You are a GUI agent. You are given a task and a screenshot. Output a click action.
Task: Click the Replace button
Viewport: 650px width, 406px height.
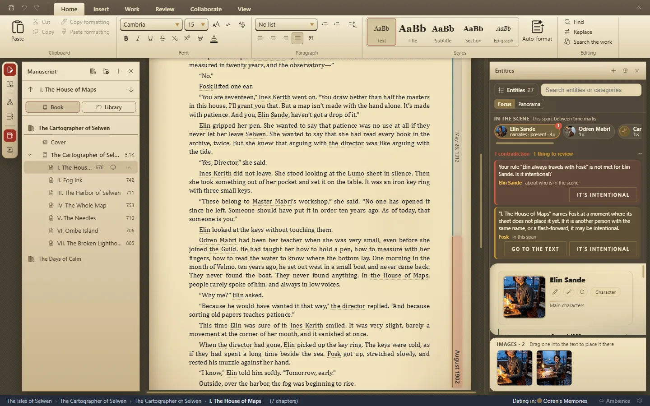pyautogui.click(x=578, y=32)
